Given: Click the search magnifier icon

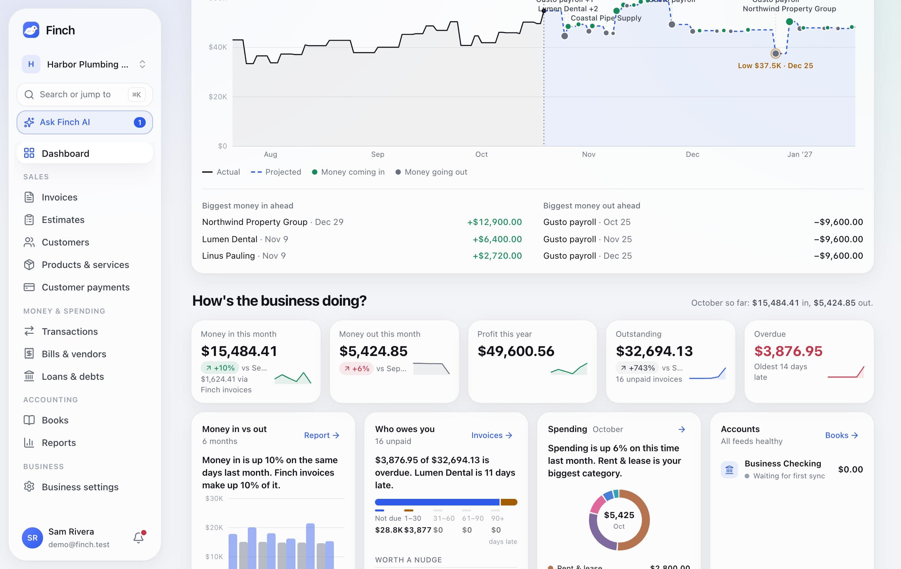Looking at the screenshot, I should [x=29, y=95].
